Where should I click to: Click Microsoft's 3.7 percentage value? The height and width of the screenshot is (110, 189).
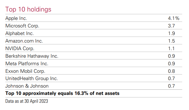click(171, 26)
